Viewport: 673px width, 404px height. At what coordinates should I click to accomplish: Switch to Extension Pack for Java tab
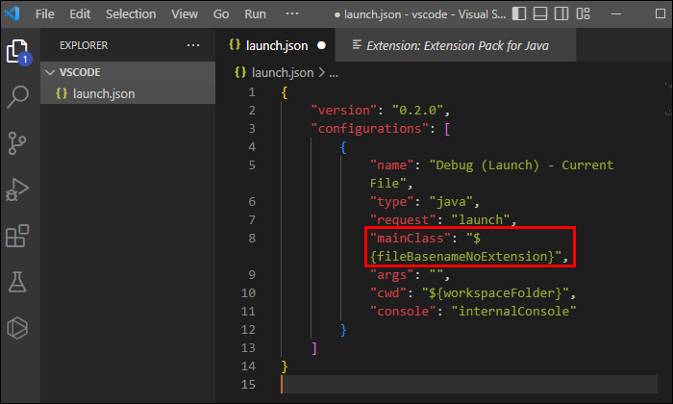(450, 45)
